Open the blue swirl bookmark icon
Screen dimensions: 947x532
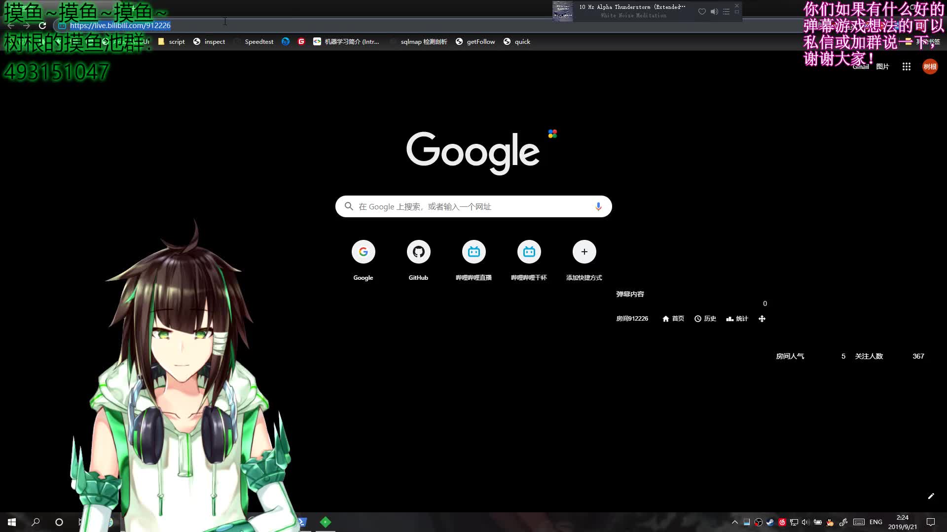tap(286, 42)
